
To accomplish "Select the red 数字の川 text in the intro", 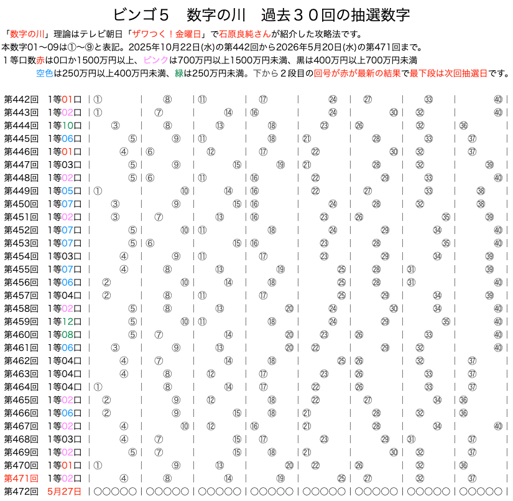I will pos(27,34).
